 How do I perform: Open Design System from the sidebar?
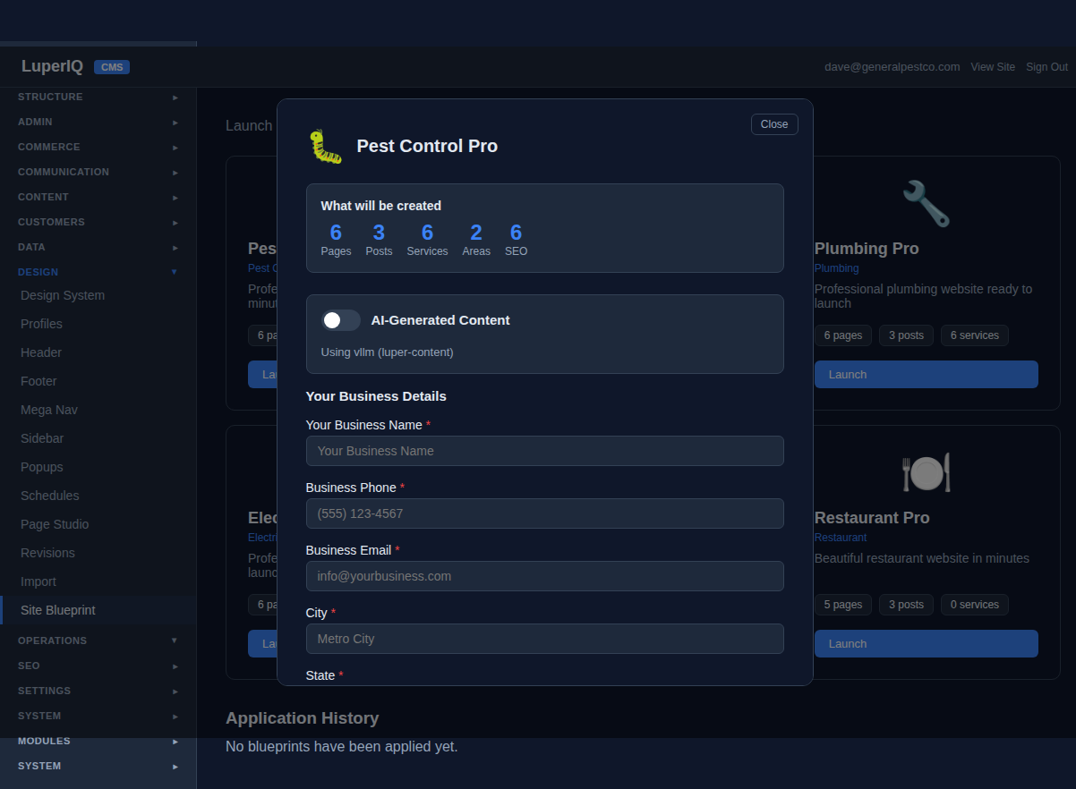click(62, 295)
